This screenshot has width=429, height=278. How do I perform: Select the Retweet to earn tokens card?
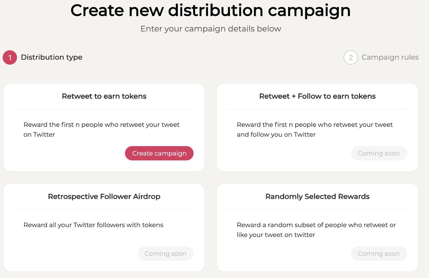104,127
